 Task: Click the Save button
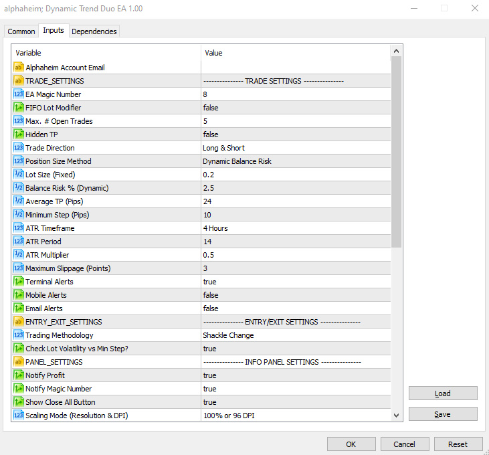coord(443,414)
